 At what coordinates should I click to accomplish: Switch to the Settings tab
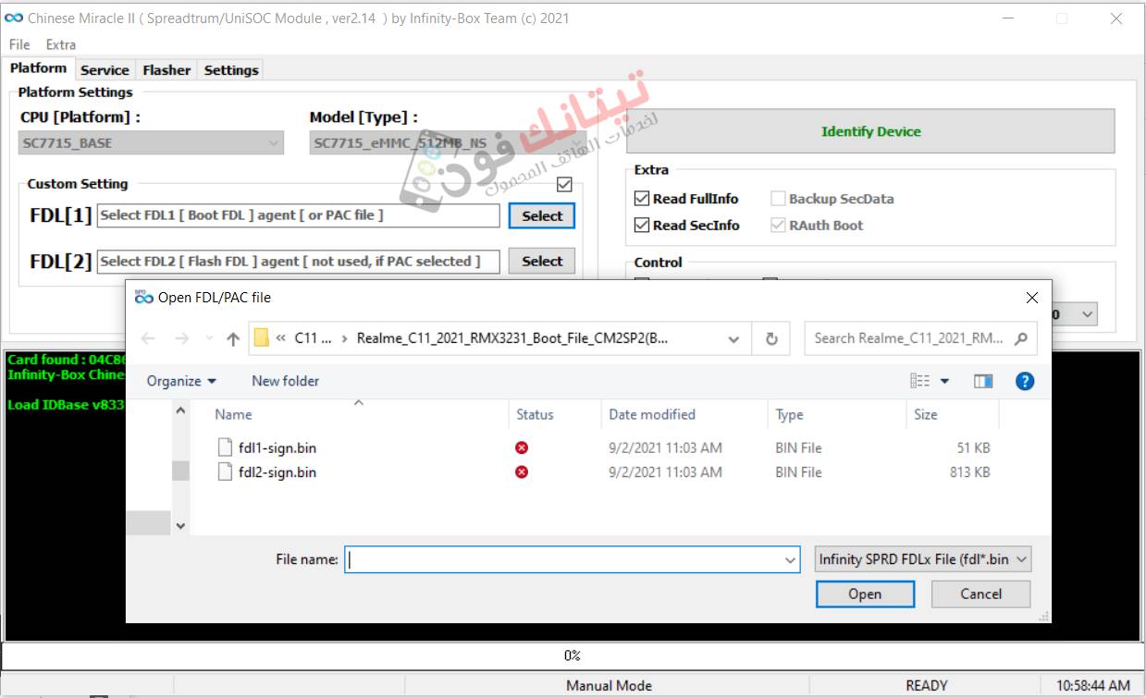click(231, 69)
